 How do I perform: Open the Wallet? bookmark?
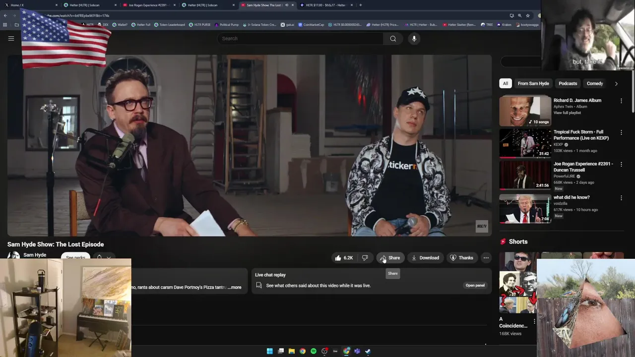[x=120, y=24]
